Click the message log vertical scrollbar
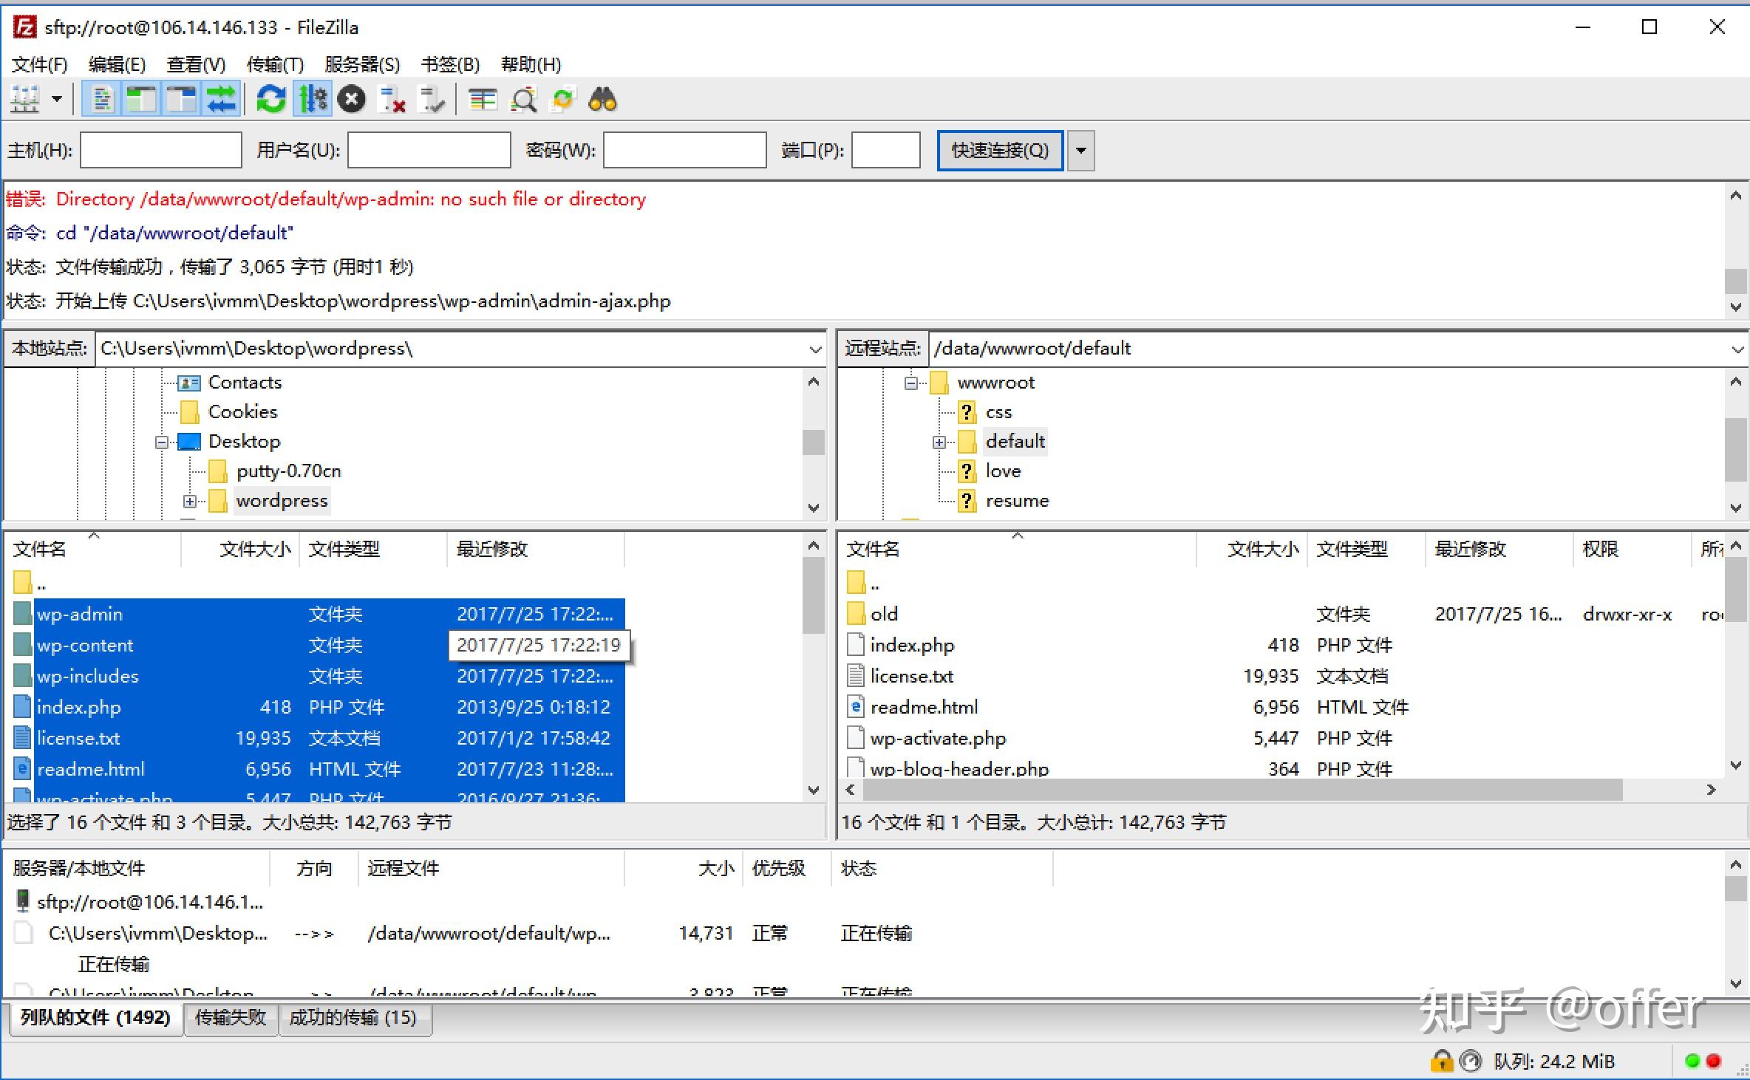 point(1736,281)
